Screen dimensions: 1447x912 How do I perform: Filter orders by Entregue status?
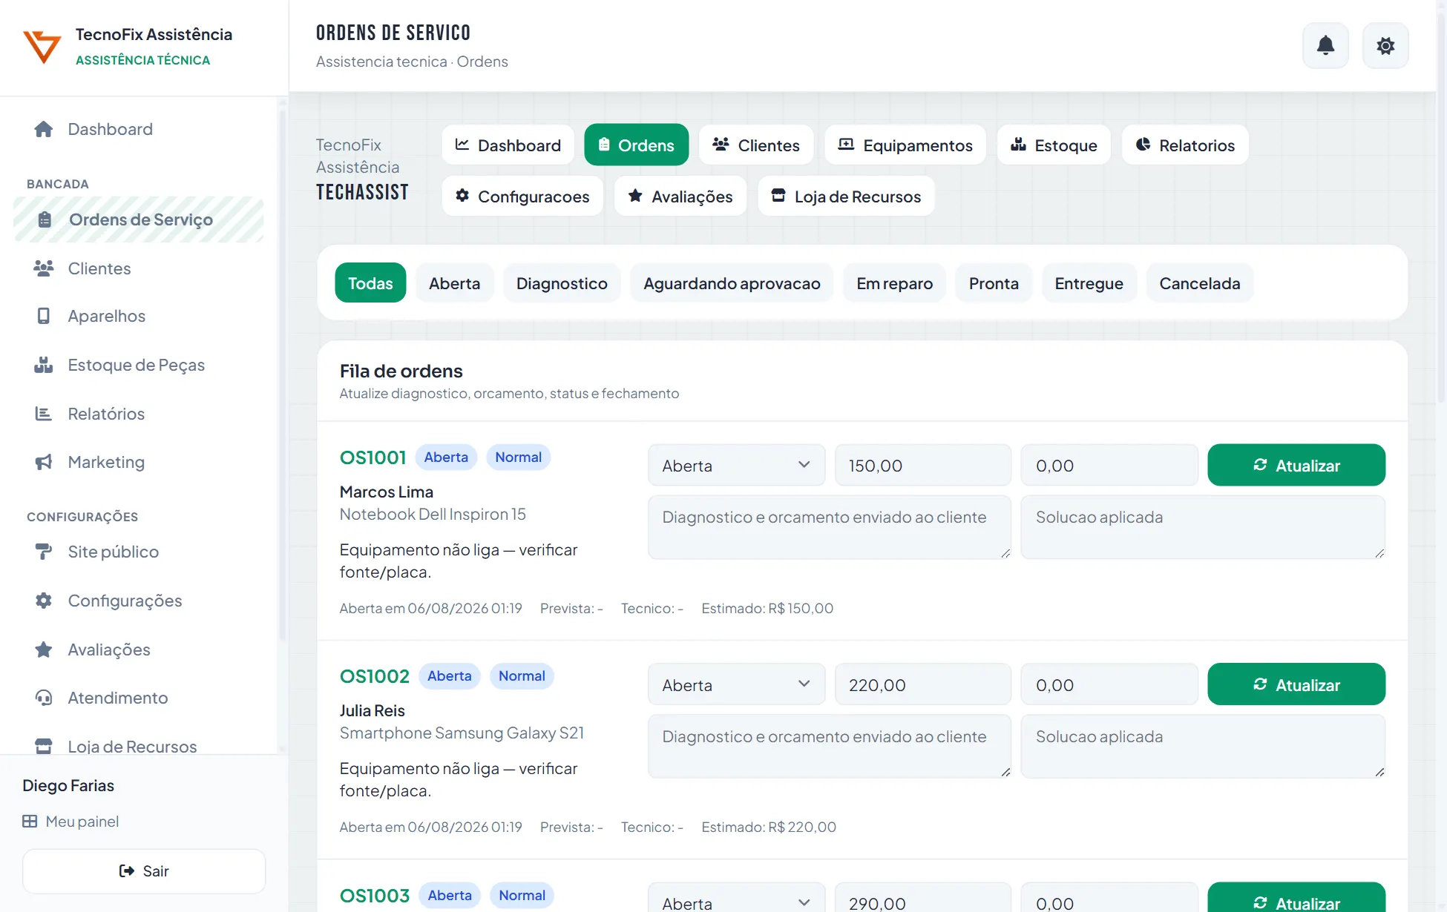point(1089,282)
